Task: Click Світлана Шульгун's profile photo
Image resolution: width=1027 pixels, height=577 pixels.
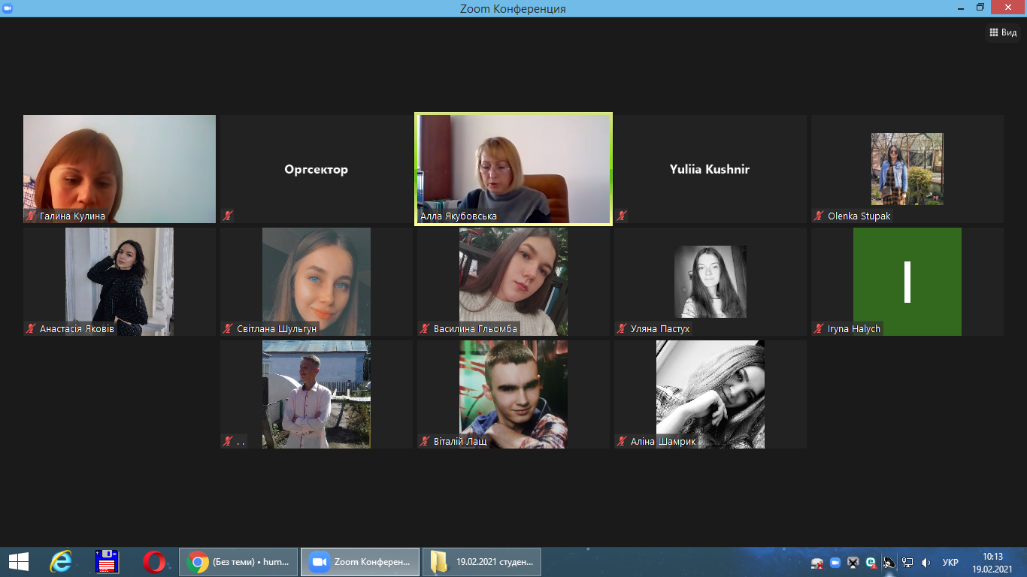Action: pyautogui.click(x=317, y=282)
